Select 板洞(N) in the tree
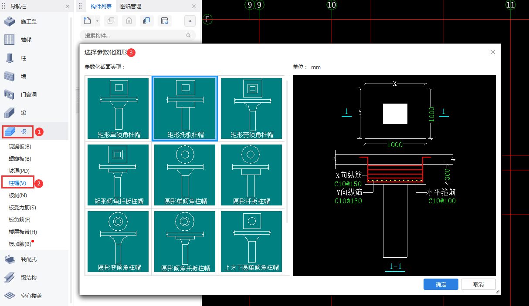529x306 pixels. pyautogui.click(x=18, y=195)
